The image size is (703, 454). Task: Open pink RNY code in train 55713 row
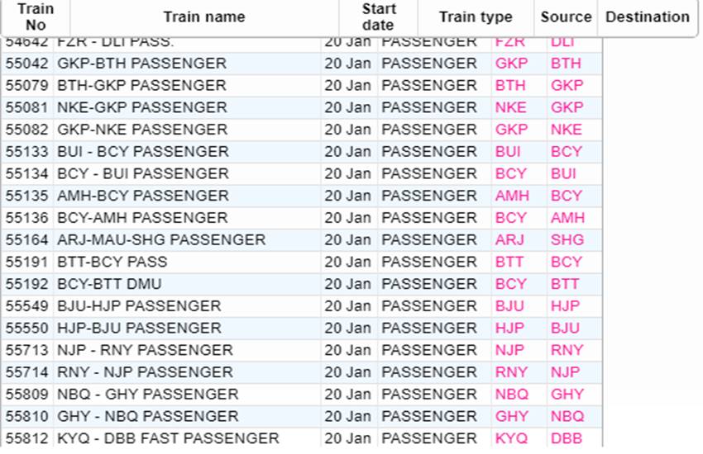pos(567,350)
